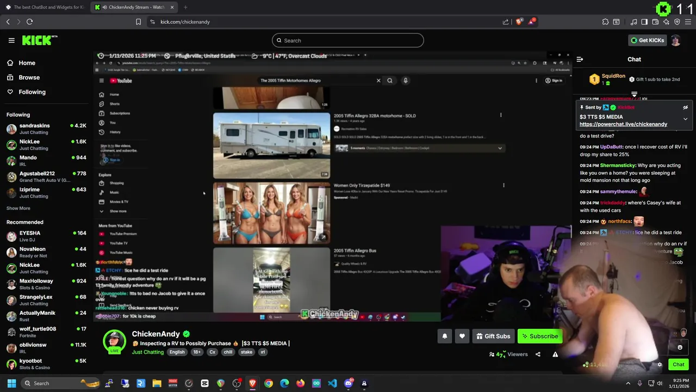Hide the pinned KickBot message
Screen dimensions: 696x392
(x=686, y=107)
